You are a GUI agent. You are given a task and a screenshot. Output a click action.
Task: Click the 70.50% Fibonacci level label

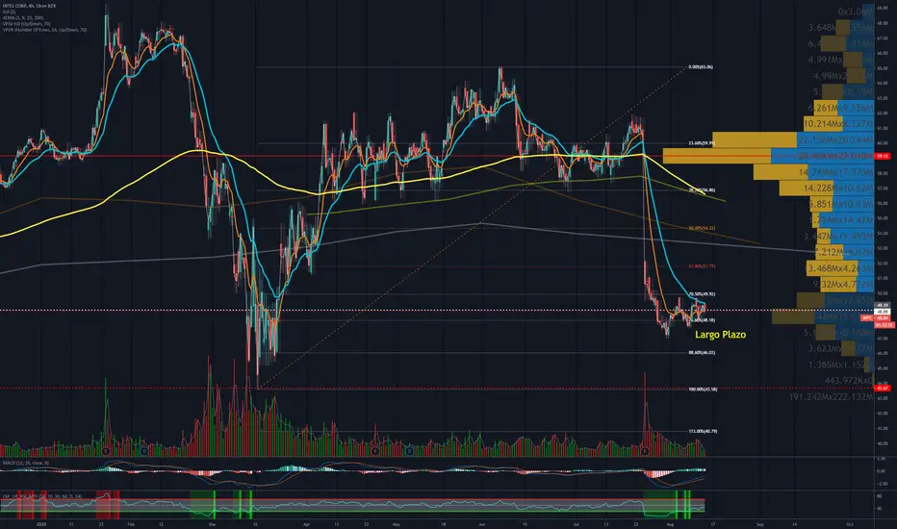702,294
